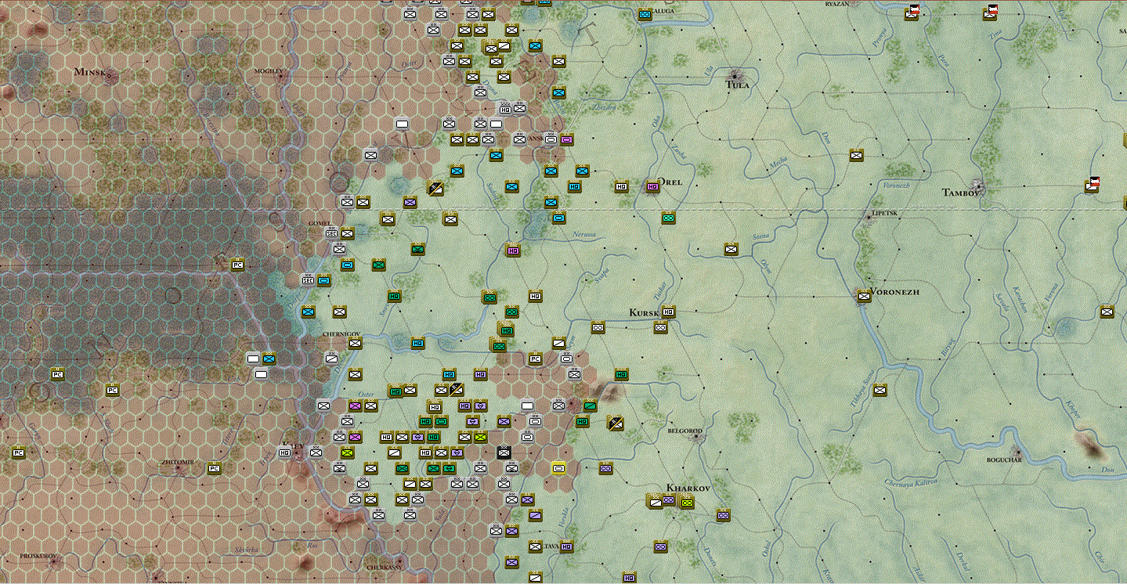Click the Proskurov town label
Viewport: 1127px width, 584px height.
pyautogui.click(x=39, y=555)
